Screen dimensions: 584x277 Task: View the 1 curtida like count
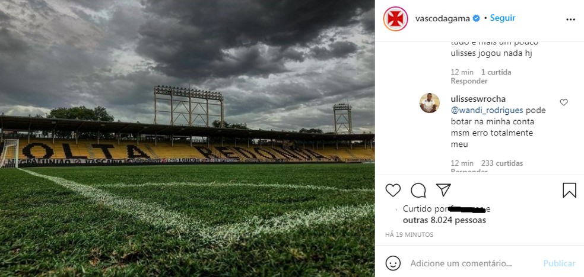(496, 72)
